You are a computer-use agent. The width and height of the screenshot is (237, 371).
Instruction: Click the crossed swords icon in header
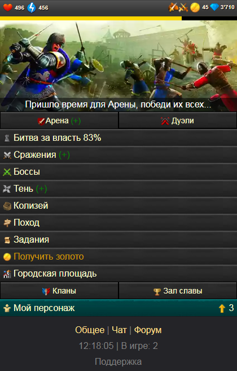click(x=183, y=7)
